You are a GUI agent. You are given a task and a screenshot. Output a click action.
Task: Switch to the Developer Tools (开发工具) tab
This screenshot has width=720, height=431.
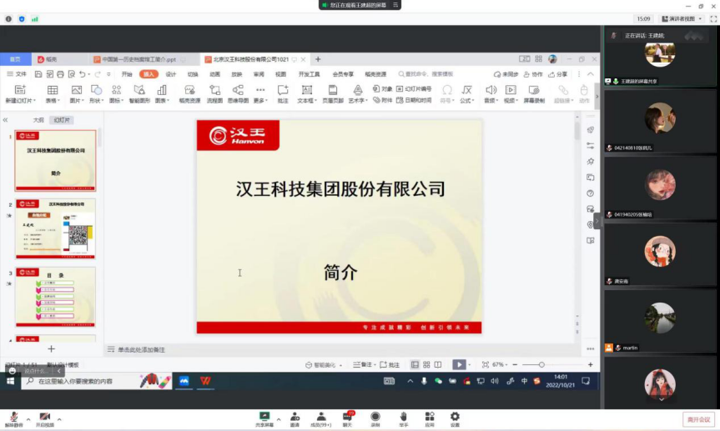click(309, 74)
